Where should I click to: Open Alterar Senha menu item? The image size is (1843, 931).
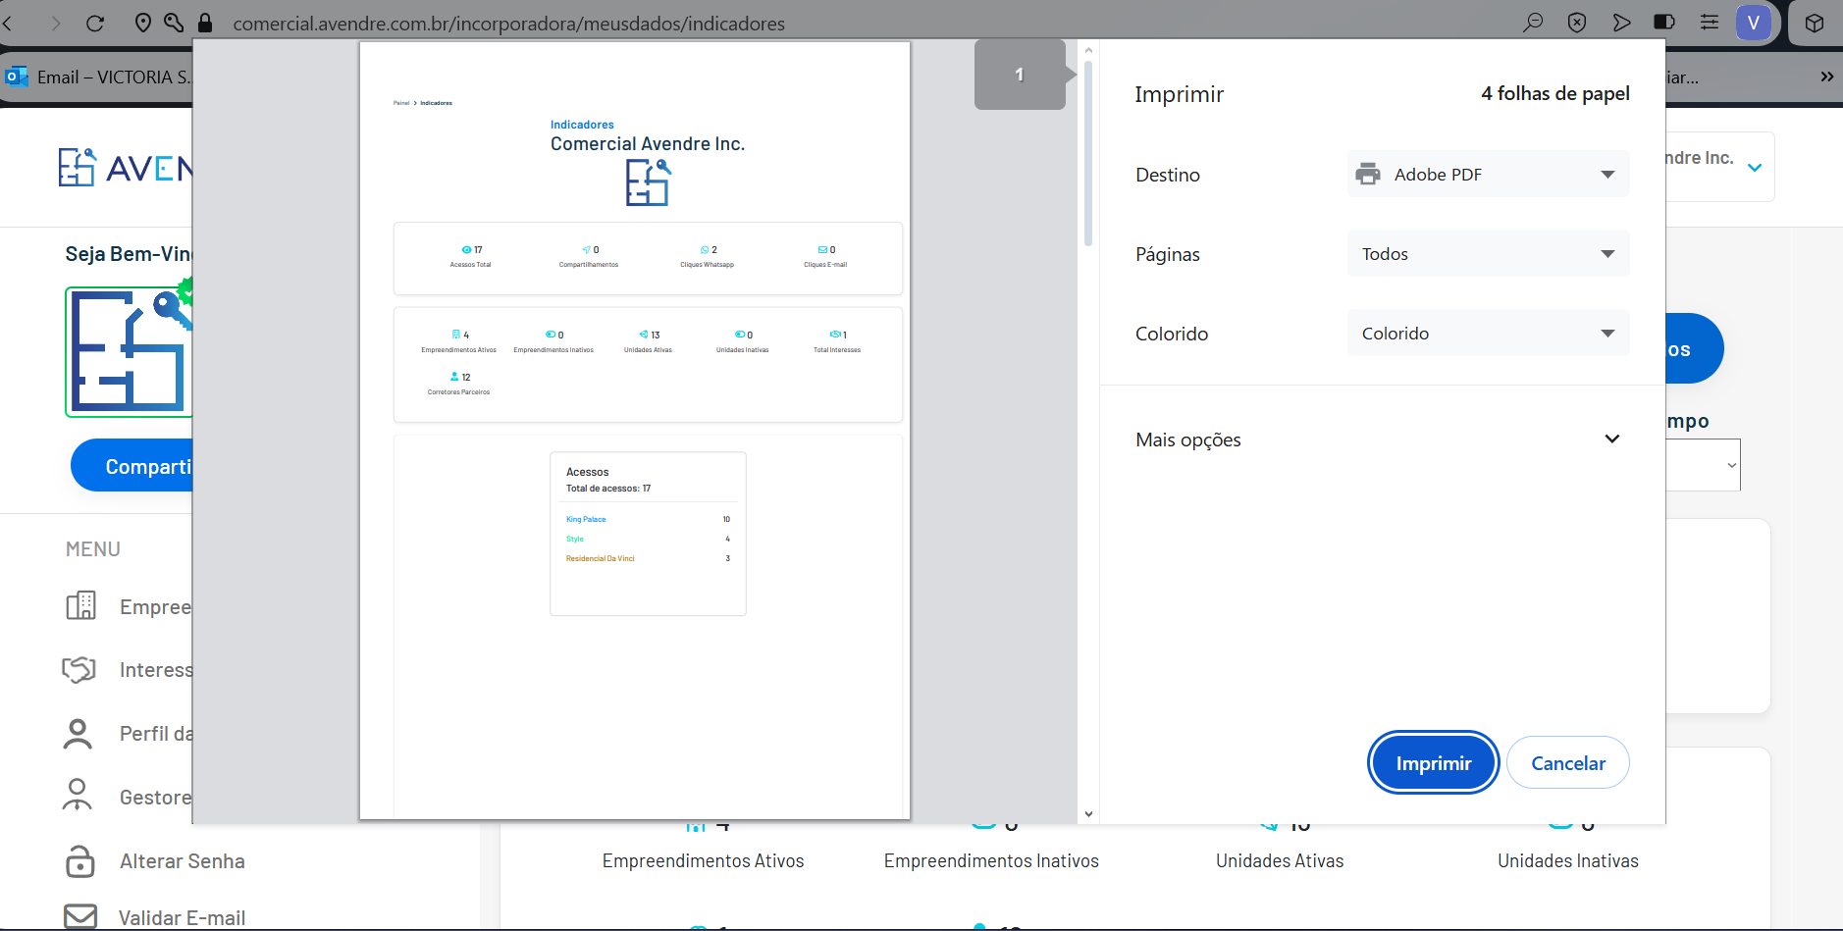click(183, 861)
